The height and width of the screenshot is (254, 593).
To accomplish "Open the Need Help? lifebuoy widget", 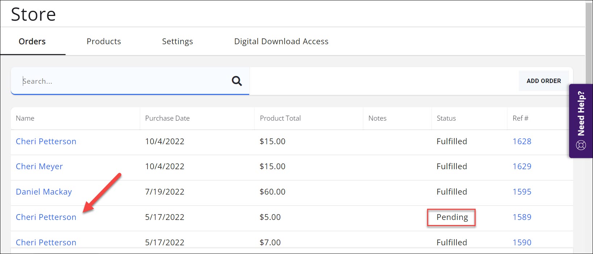I will click(x=581, y=121).
